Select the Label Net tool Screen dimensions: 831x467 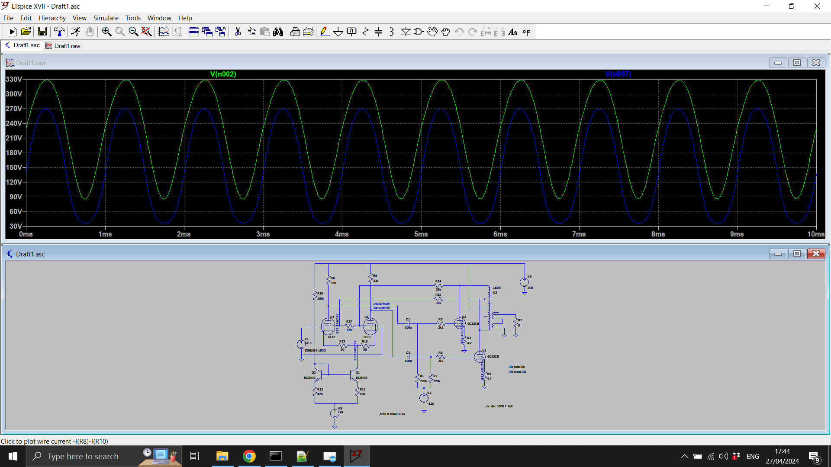(x=351, y=32)
